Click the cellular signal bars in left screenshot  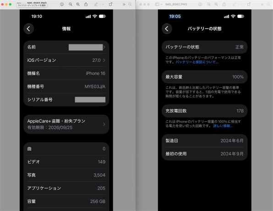tap(88, 16)
